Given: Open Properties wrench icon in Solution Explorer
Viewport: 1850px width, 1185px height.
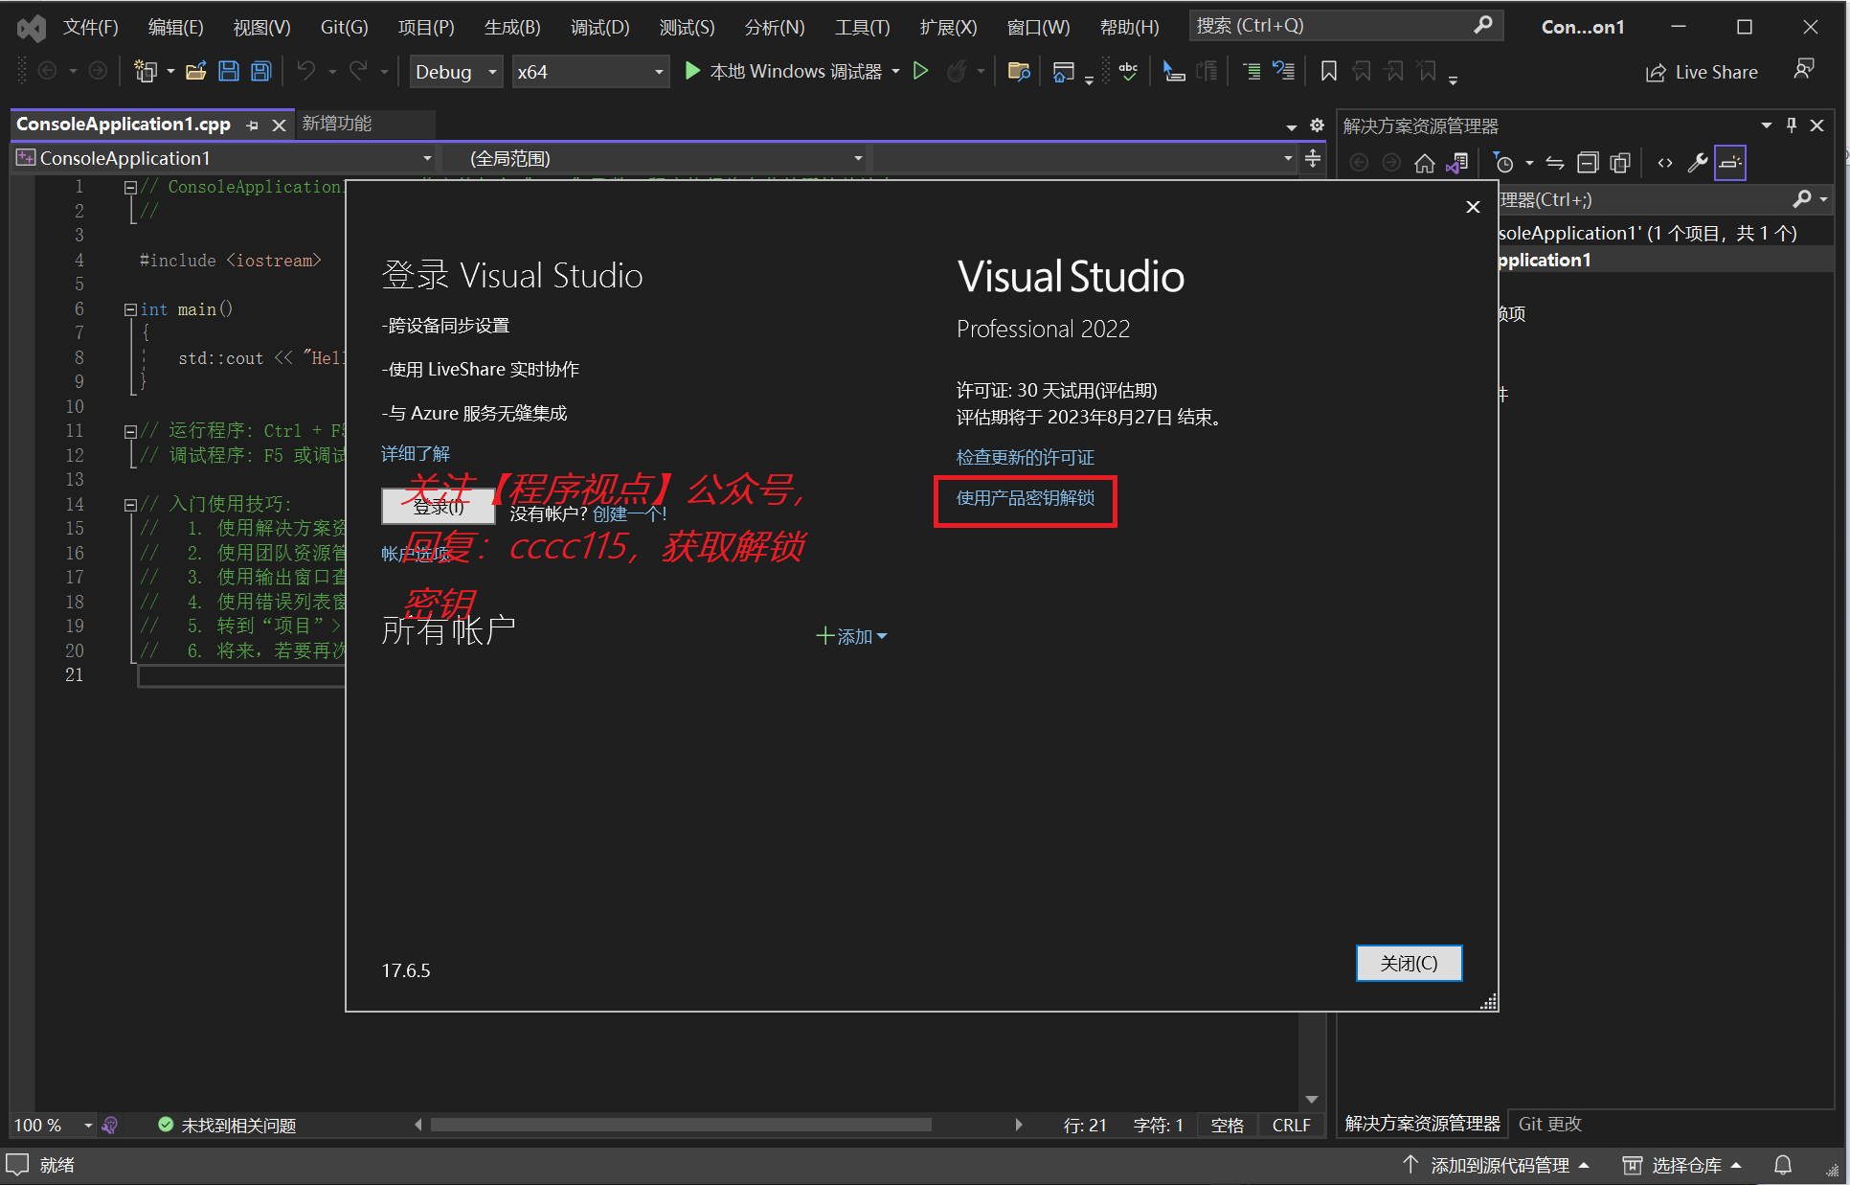Looking at the screenshot, I should (x=1698, y=163).
